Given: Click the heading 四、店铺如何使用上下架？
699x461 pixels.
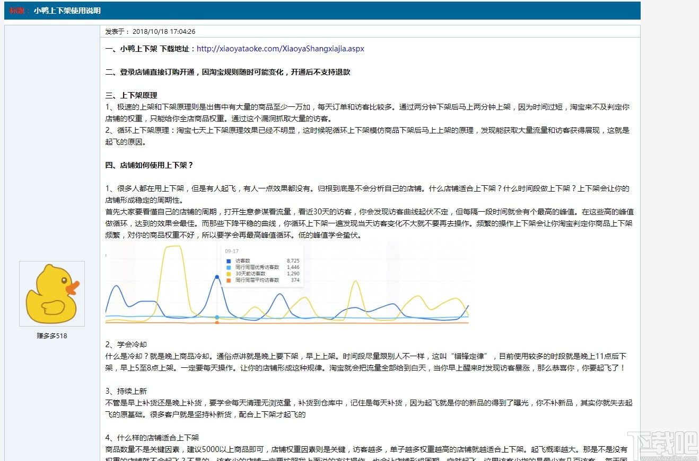Looking at the screenshot, I should point(150,165).
